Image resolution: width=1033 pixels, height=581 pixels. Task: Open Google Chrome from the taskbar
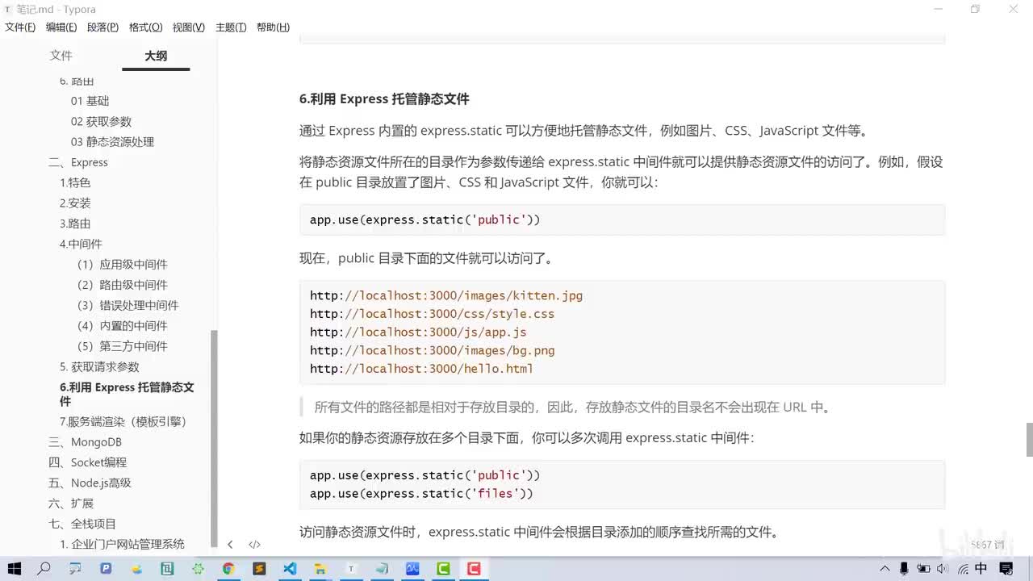click(x=228, y=569)
